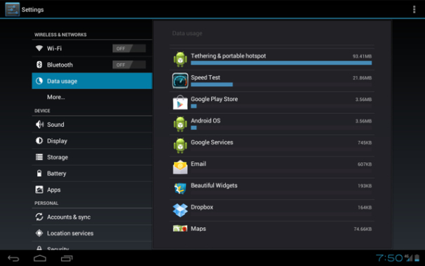Viewport: 425px width, 266px height.
Task: Open Google Services usage details
Action: click(x=272, y=145)
